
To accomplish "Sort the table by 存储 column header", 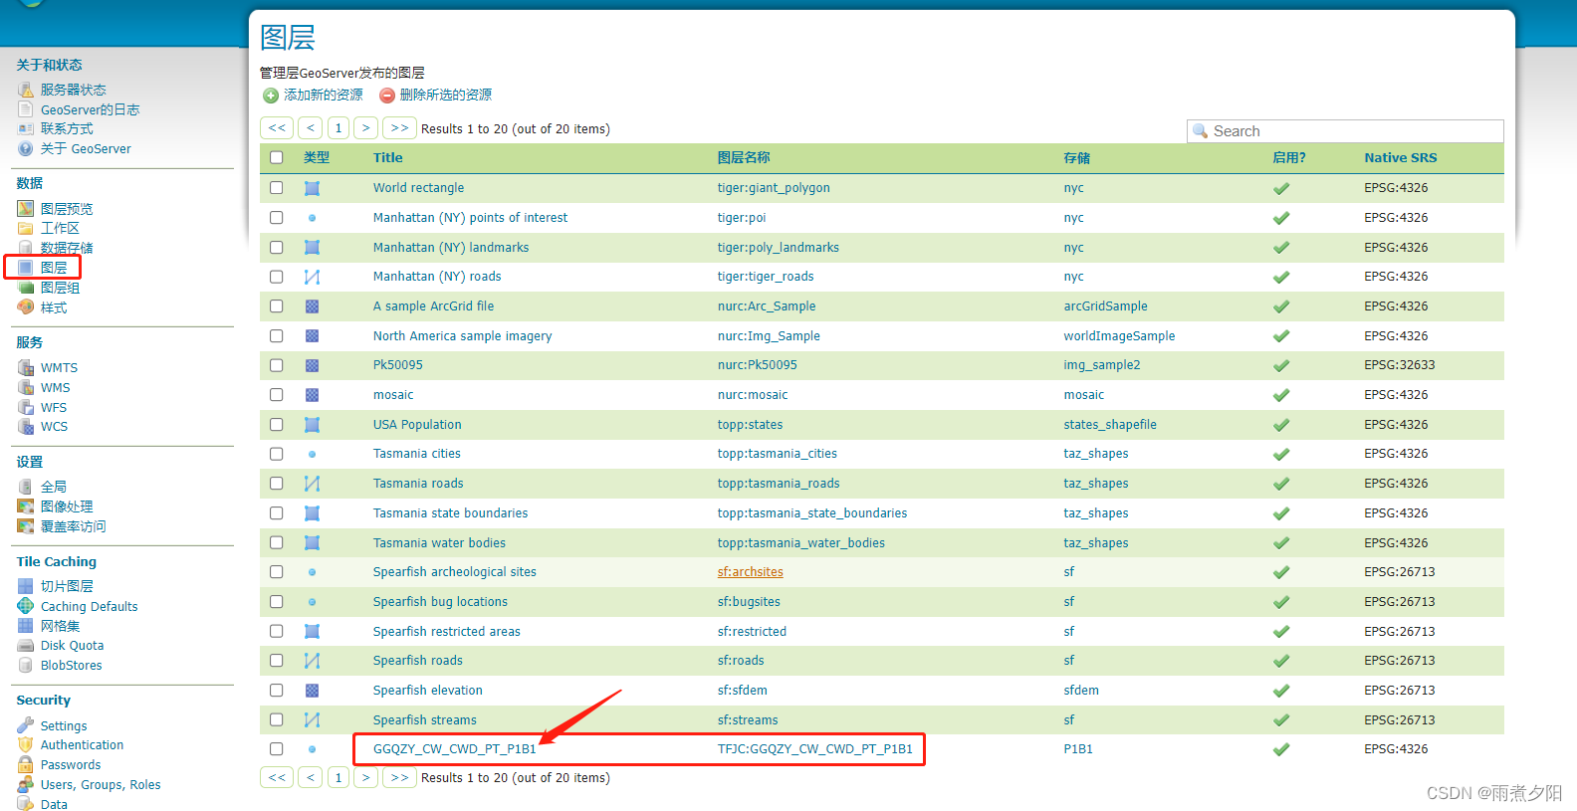I will 1076,157.
